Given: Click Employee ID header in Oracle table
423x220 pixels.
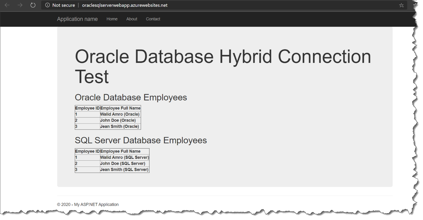Looking at the screenshot, I should 87,108.
